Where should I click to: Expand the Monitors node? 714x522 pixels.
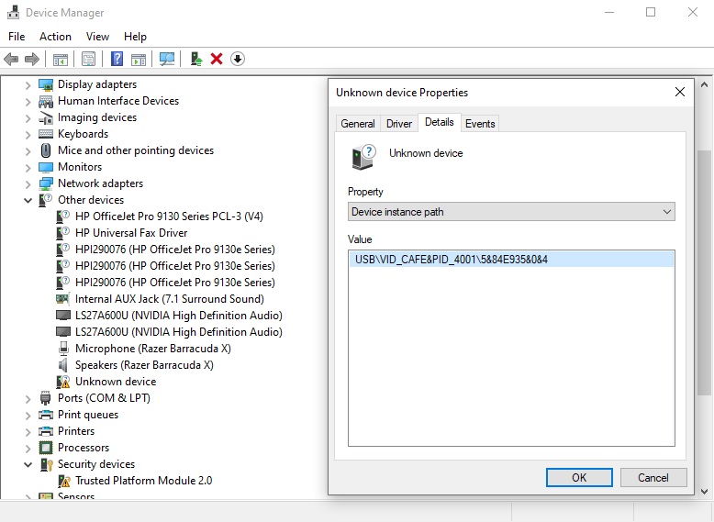click(x=28, y=168)
